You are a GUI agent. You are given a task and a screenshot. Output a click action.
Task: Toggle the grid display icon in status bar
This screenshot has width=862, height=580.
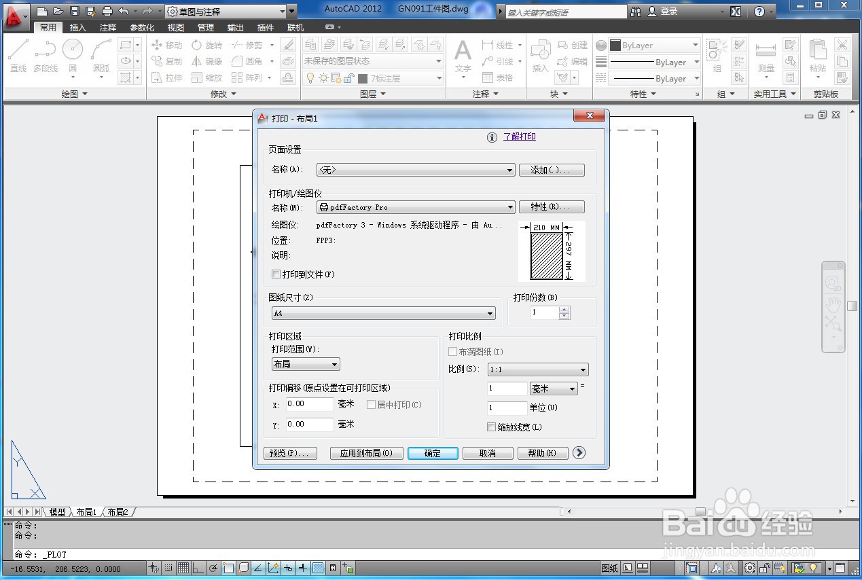[183, 568]
